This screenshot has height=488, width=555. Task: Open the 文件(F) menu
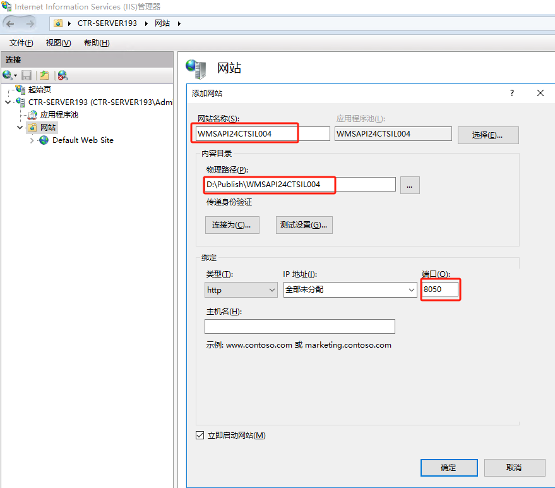click(21, 43)
